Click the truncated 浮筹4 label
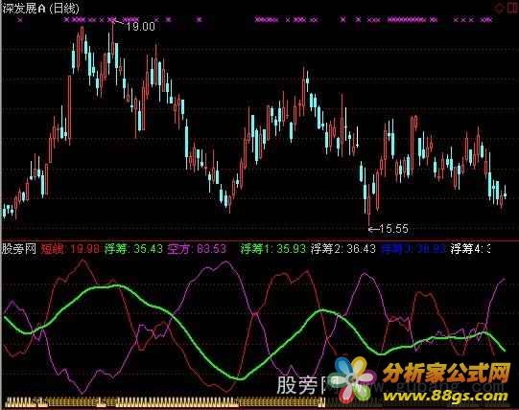The image size is (519, 410). pos(470,249)
